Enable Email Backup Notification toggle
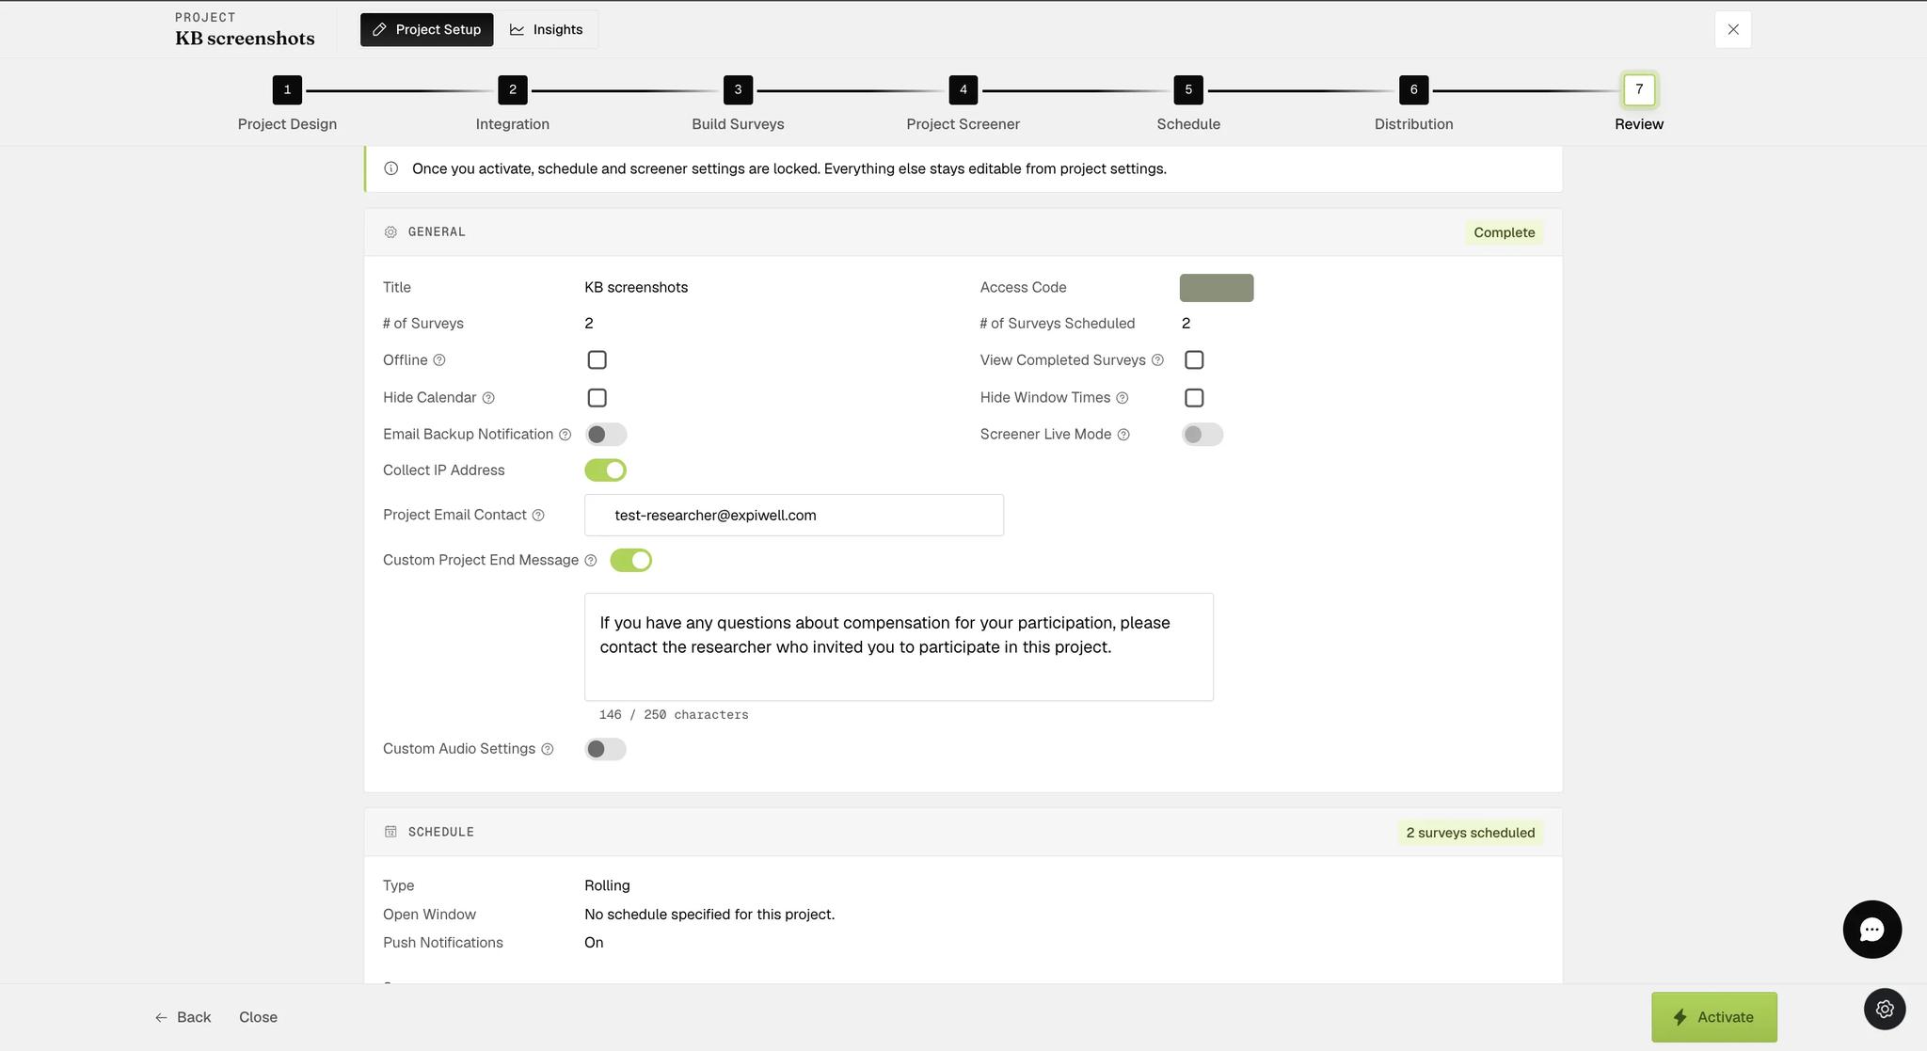 tap(605, 435)
